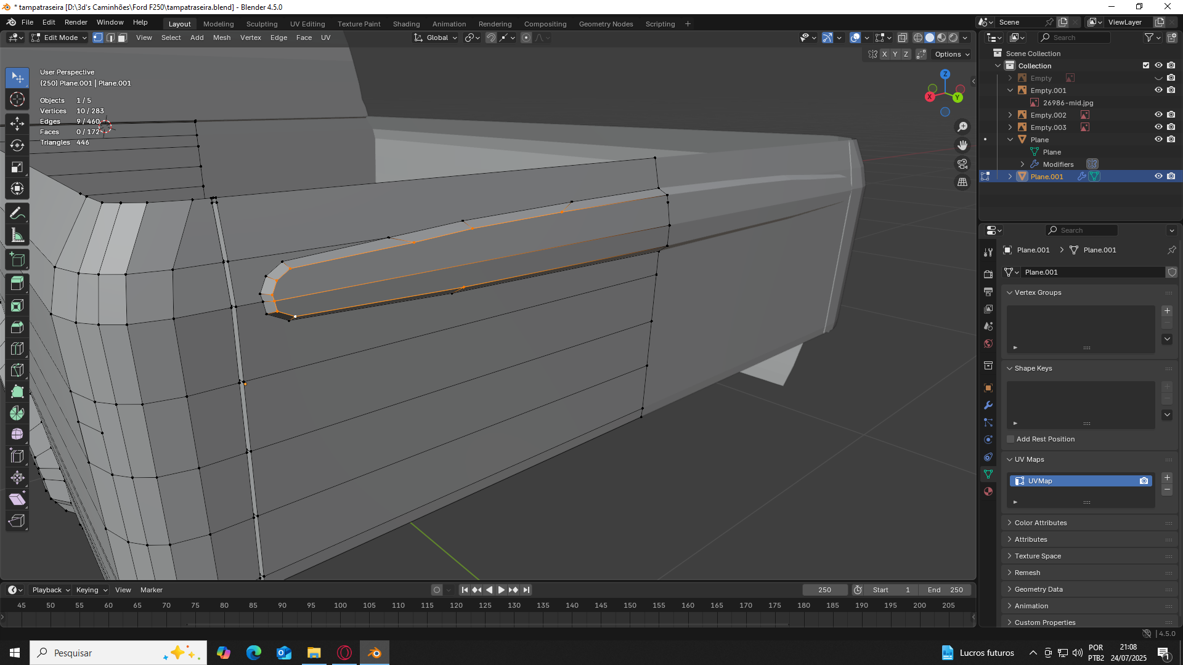Hide Empty.002 in the viewport
Viewport: 1183px width, 665px height.
point(1158,115)
